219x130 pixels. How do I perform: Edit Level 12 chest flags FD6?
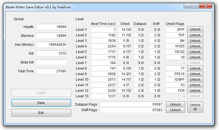coord(176,91)
